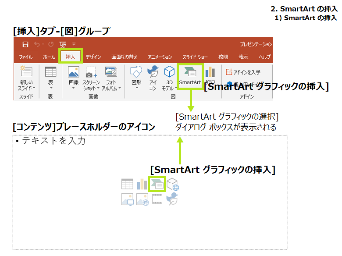Select the 挿入 ribbon tab
This screenshot has height=256, width=342.
point(71,57)
